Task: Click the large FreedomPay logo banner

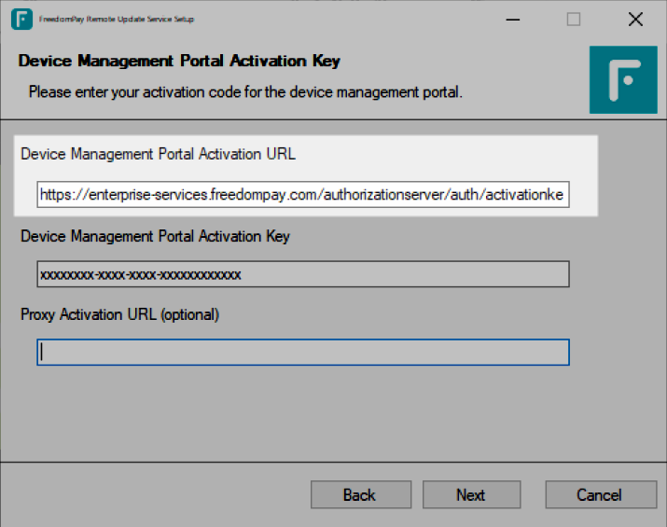Action: (x=623, y=80)
